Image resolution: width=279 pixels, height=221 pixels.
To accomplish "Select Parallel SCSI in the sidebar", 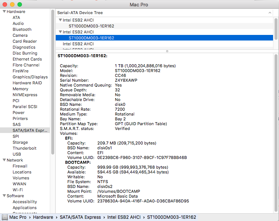I will [25, 107].
